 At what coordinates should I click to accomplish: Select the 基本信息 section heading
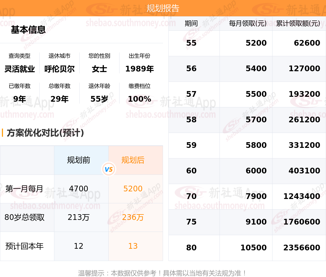(28, 30)
